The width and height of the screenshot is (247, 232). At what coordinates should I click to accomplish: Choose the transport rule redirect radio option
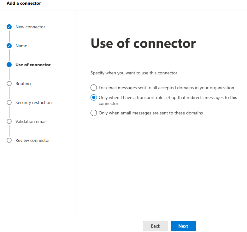coord(94,97)
